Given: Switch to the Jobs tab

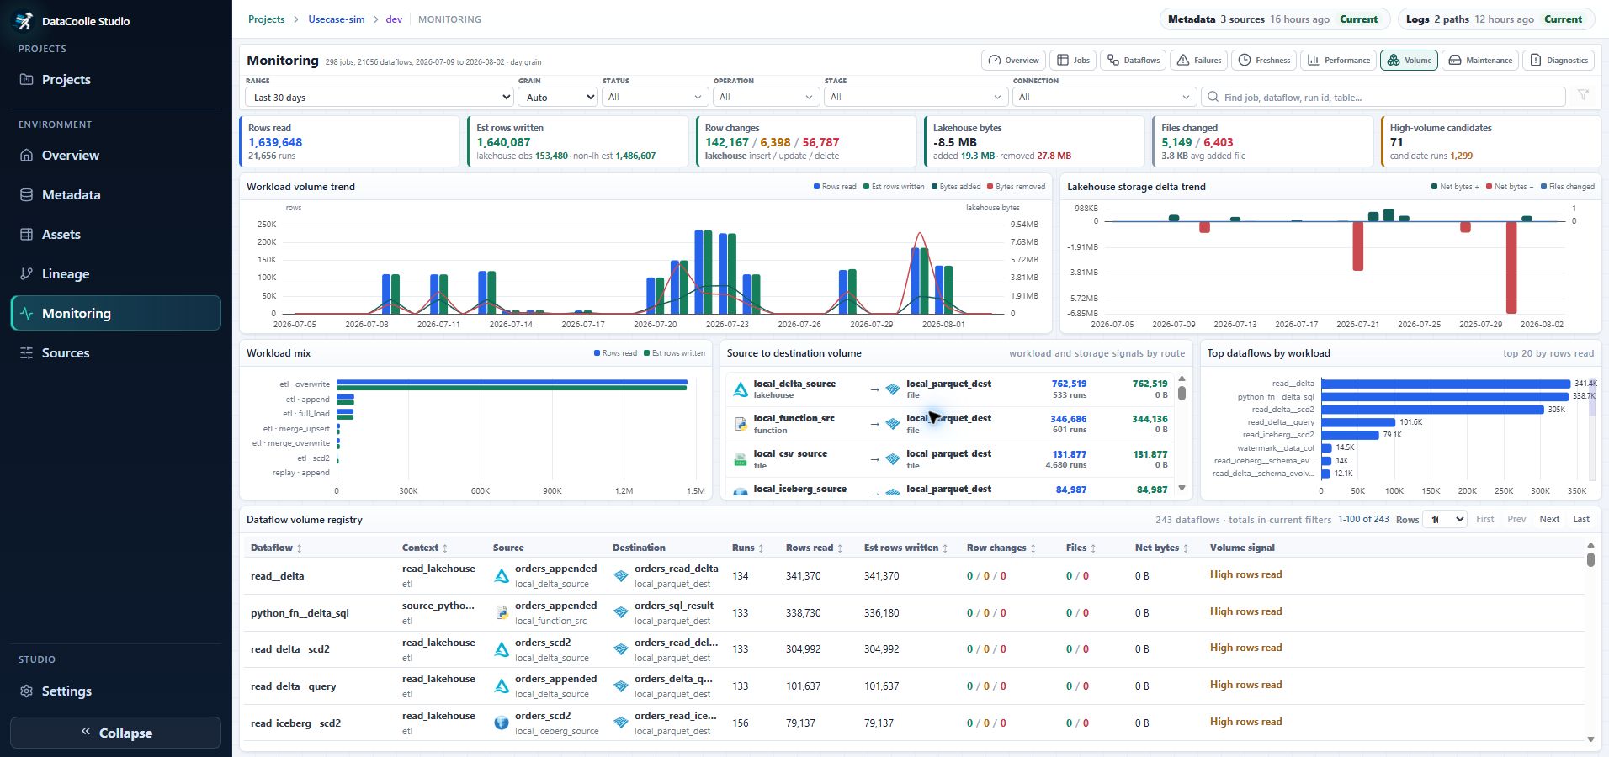Looking at the screenshot, I should [1073, 61].
